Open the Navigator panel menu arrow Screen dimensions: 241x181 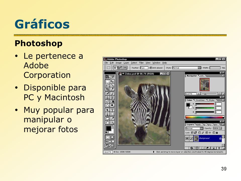223,76
